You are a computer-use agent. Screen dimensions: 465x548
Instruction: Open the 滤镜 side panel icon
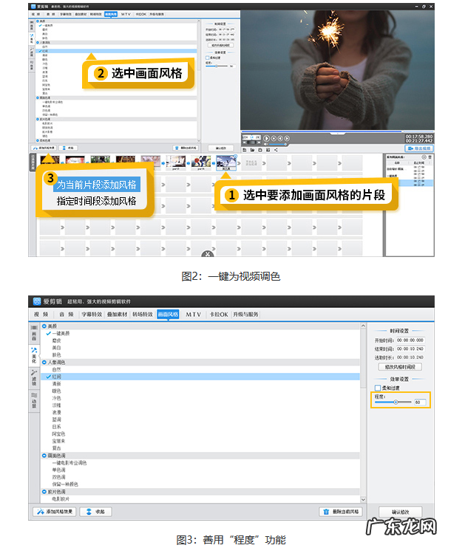[34, 379]
